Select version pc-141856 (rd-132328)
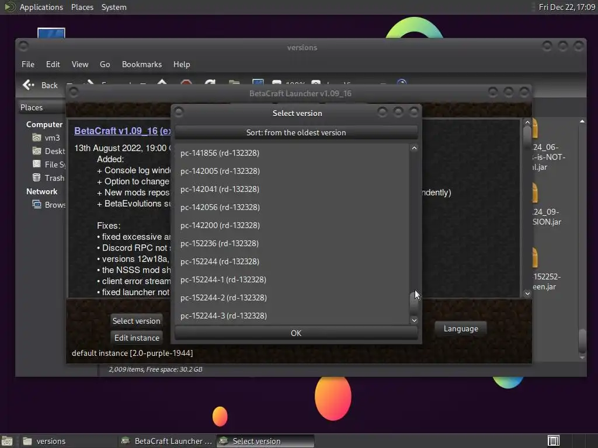This screenshot has width=598, height=448. [292, 153]
